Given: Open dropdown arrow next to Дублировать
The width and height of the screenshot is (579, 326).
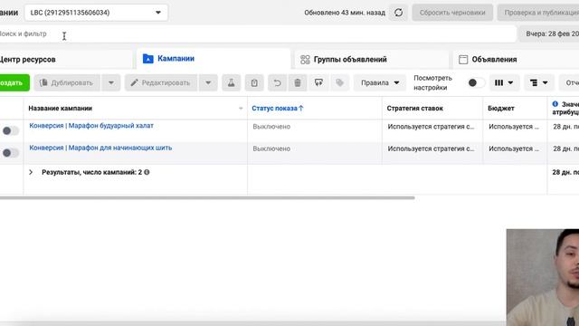Looking at the screenshot, I should point(111,82).
